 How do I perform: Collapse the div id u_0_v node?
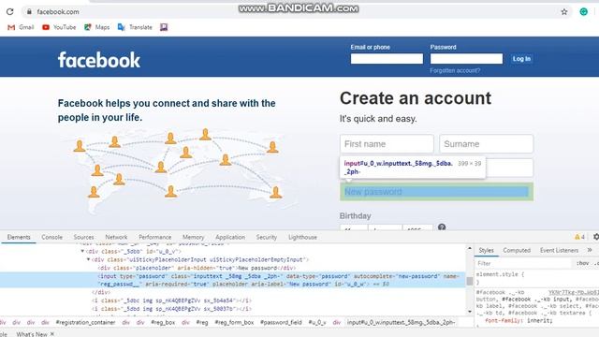coord(82,251)
